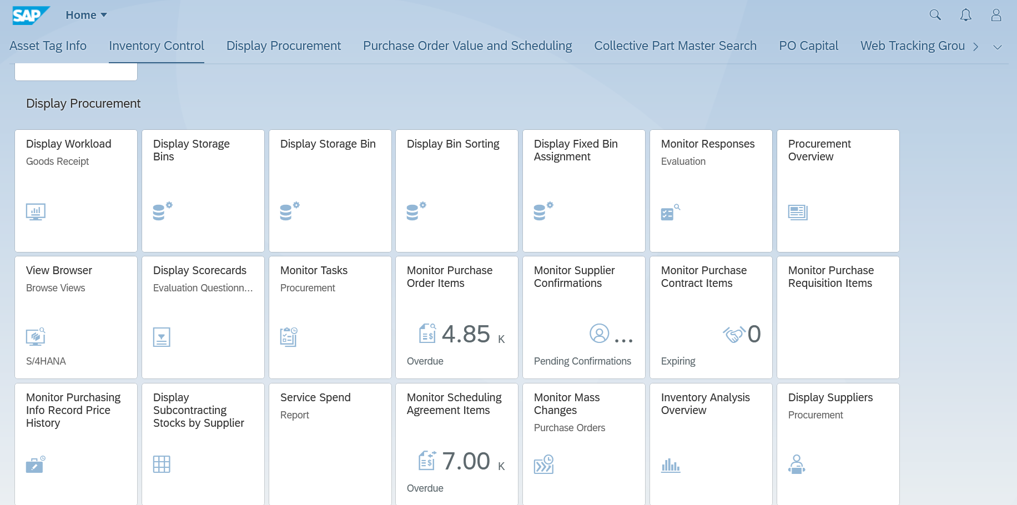
Task: Expand the tab overflow down arrow
Action: 997,47
